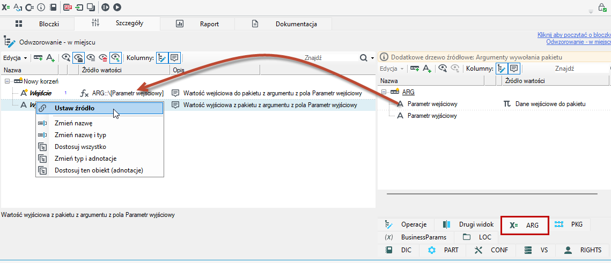Image resolution: width=611 pixels, height=263 pixels.
Task: Add new node icon in right panel toolbar
Action: [x=415, y=69]
